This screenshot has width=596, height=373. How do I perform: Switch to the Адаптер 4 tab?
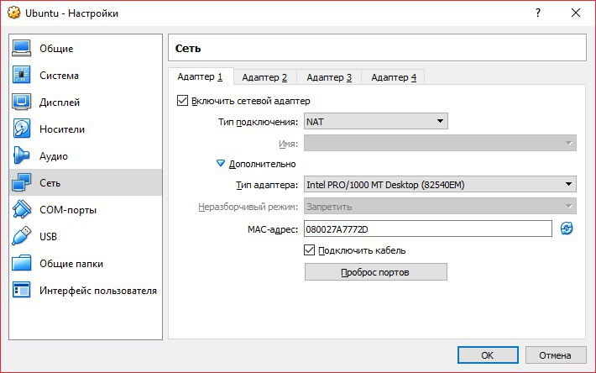pyautogui.click(x=394, y=77)
